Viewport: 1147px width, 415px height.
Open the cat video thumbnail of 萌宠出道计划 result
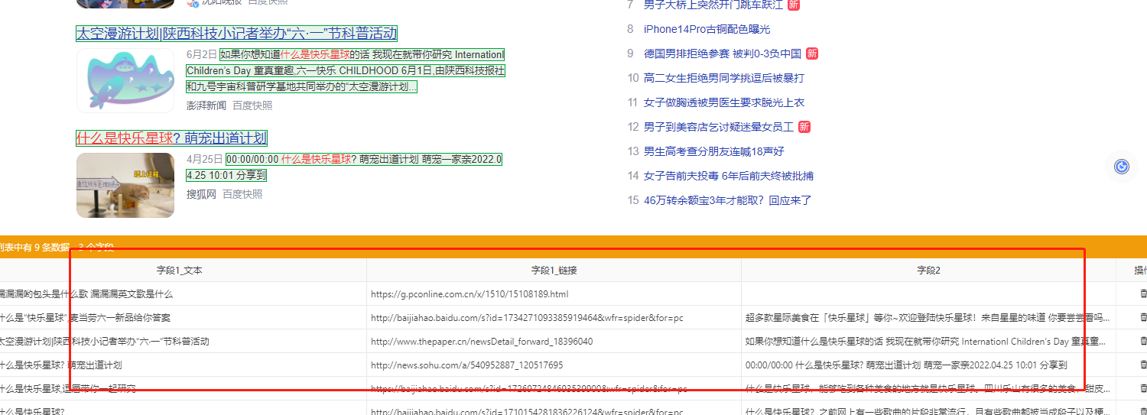click(125, 185)
